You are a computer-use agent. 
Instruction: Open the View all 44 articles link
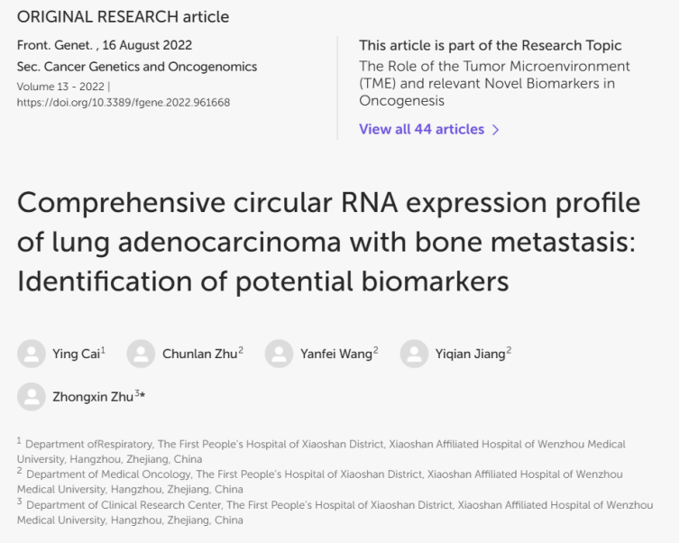421,129
